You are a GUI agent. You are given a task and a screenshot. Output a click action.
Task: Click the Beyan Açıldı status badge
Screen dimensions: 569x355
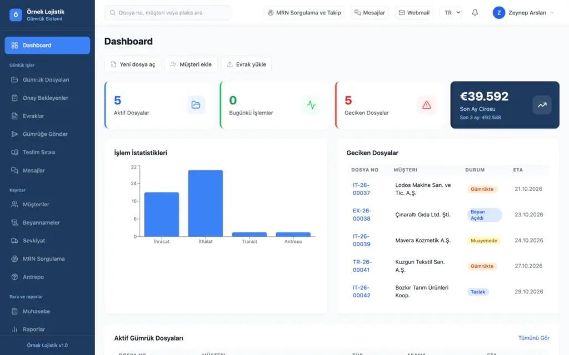pyautogui.click(x=485, y=215)
